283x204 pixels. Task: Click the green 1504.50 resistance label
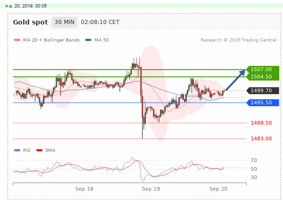tap(263, 77)
